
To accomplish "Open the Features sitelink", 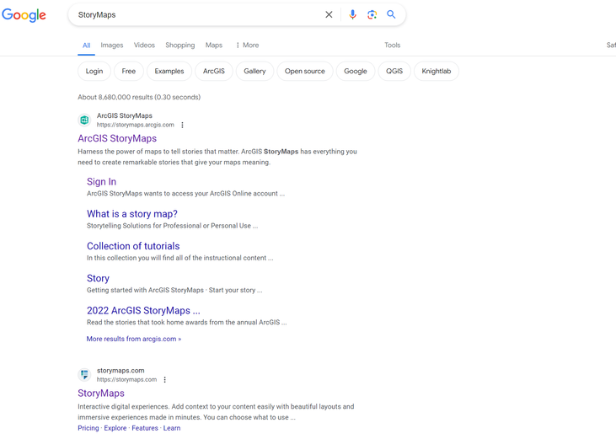I will (145, 428).
